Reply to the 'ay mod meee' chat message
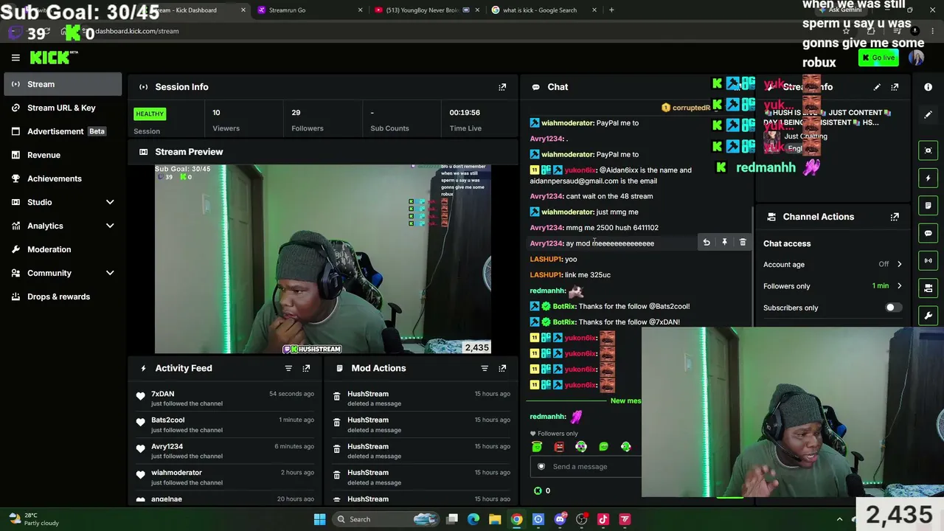 [x=707, y=243]
